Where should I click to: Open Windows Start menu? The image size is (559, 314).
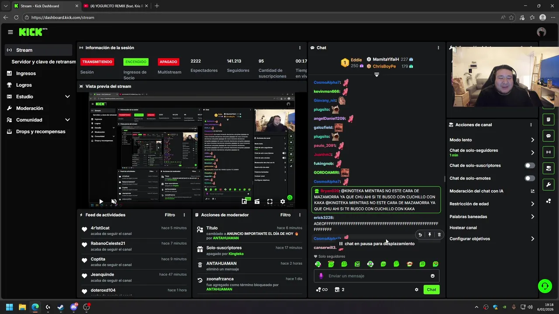9,307
